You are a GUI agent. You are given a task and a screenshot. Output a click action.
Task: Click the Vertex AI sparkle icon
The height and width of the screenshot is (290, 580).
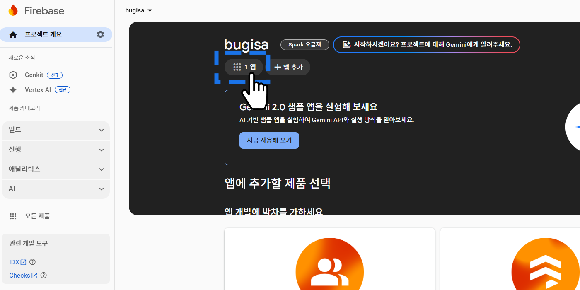[13, 90]
